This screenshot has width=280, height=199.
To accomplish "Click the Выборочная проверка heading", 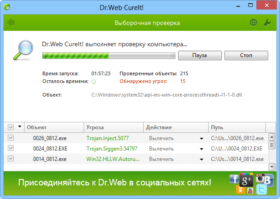I will [147, 23].
